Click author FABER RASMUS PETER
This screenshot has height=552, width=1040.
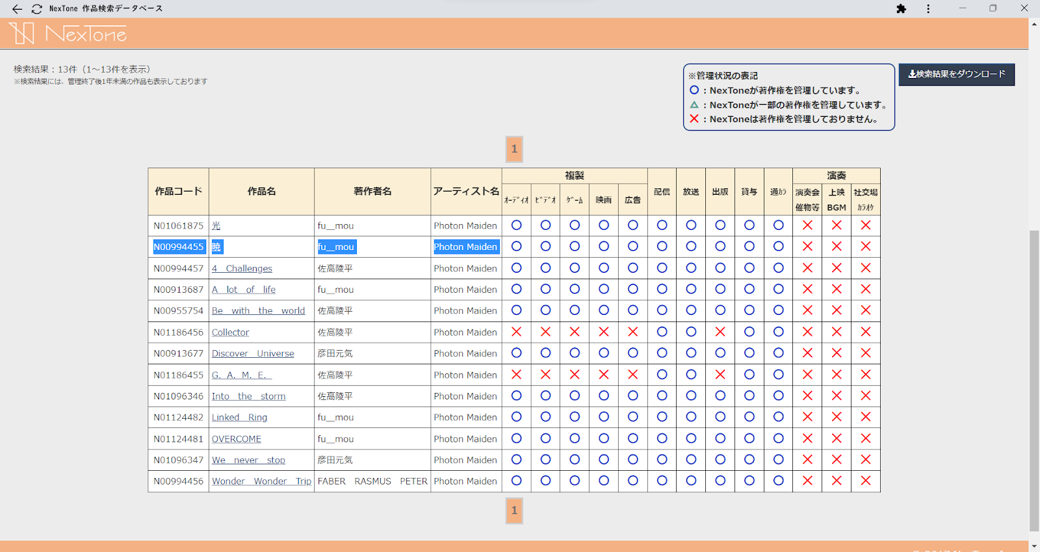click(372, 481)
